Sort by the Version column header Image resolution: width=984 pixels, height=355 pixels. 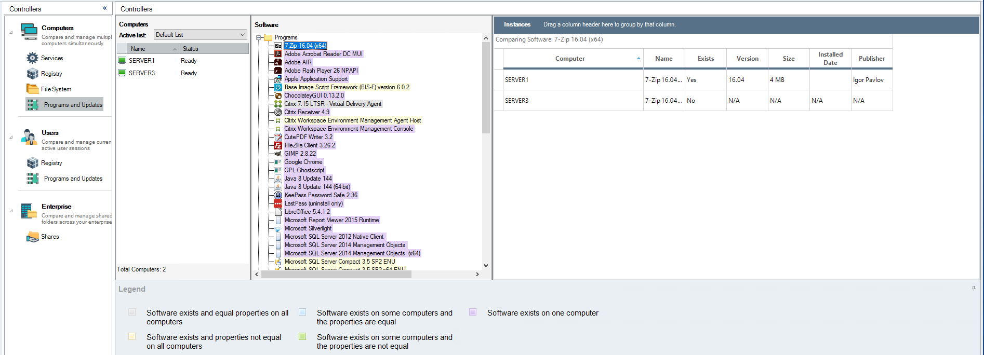[x=747, y=59]
